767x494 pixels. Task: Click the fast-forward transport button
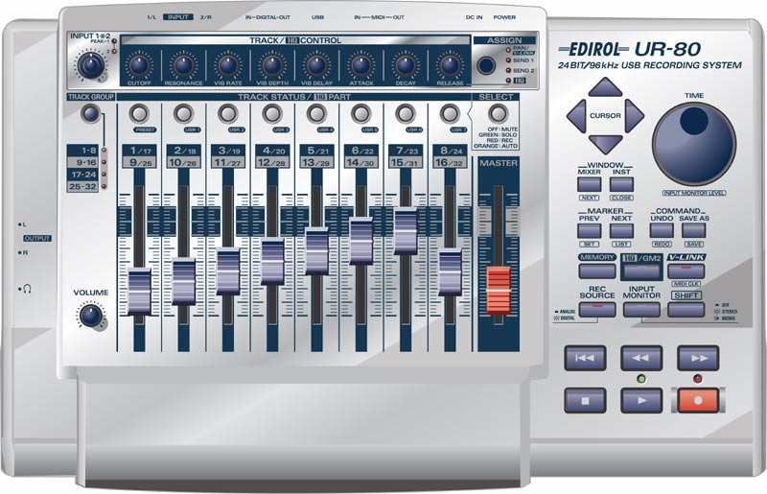(698, 359)
